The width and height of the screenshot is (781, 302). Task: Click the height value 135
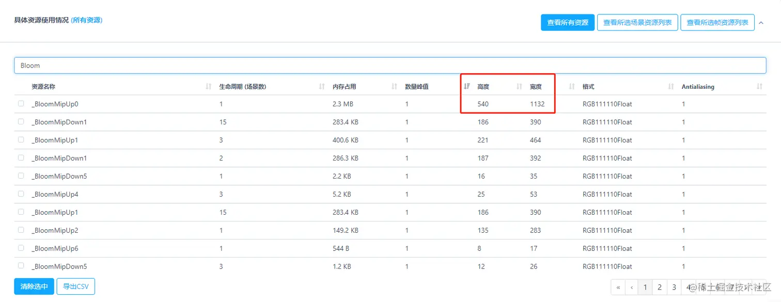[x=483, y=230]
